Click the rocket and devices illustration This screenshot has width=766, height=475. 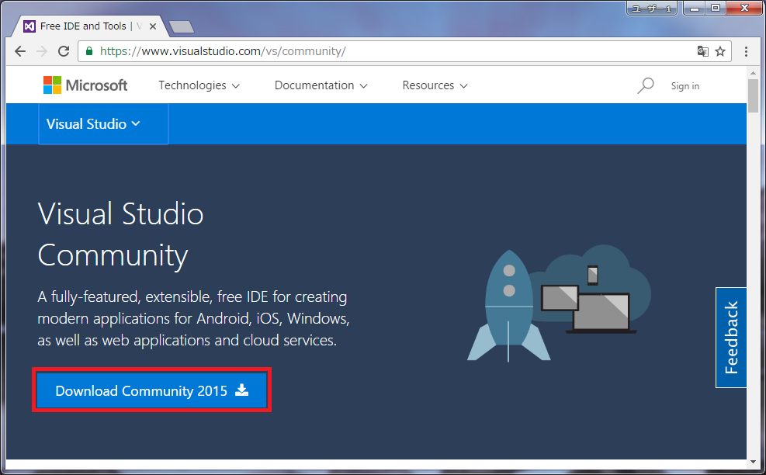click(559, 304)
